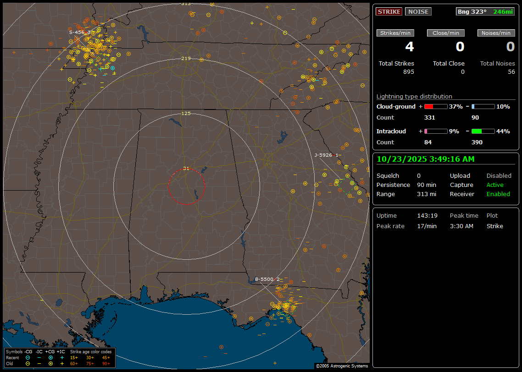This screenshot has height=372, width=522.
Task: Toggle the NOISE indicator
Action: pos(418,12)
